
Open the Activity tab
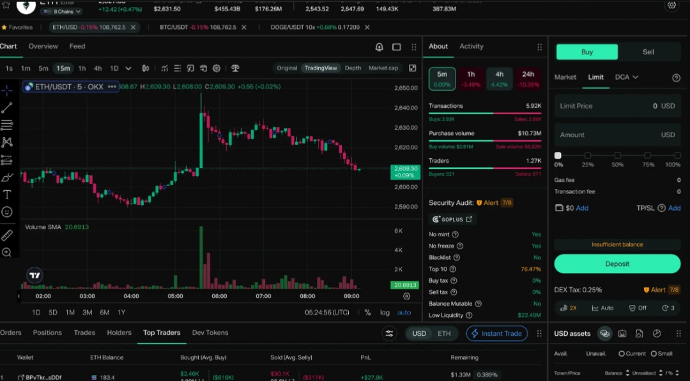(x=471, y=47)
